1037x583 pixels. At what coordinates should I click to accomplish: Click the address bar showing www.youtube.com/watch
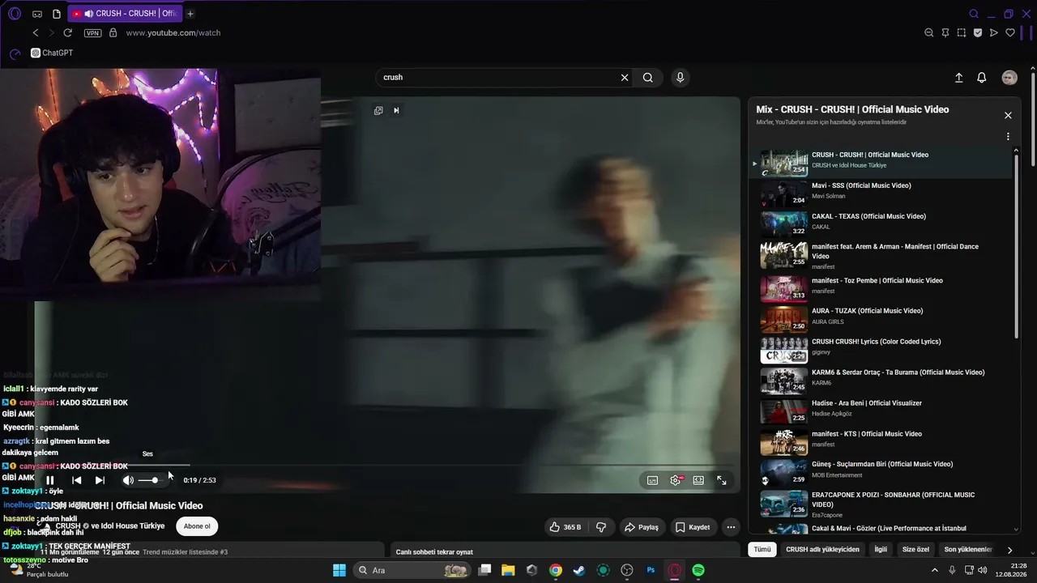click(173, 33)
